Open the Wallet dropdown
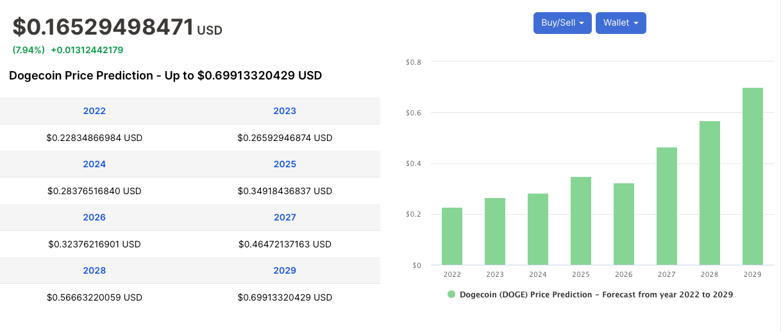Viewport: 781px width, 332px height. (621, 23)
